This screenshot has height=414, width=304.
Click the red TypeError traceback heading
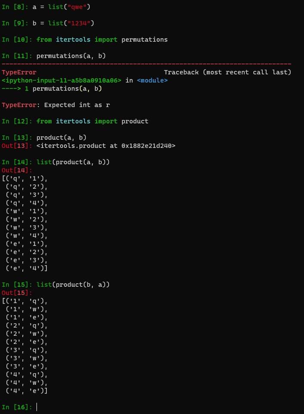pyautogui.click(x=19, y=72)
